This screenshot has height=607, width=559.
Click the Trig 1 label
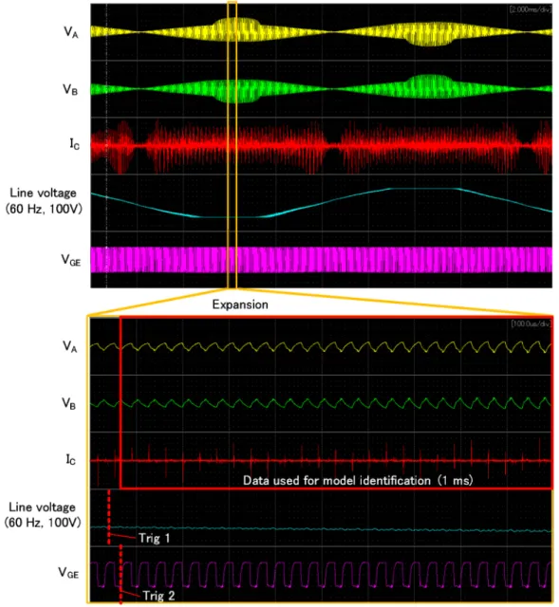click(x=154, y=538)
